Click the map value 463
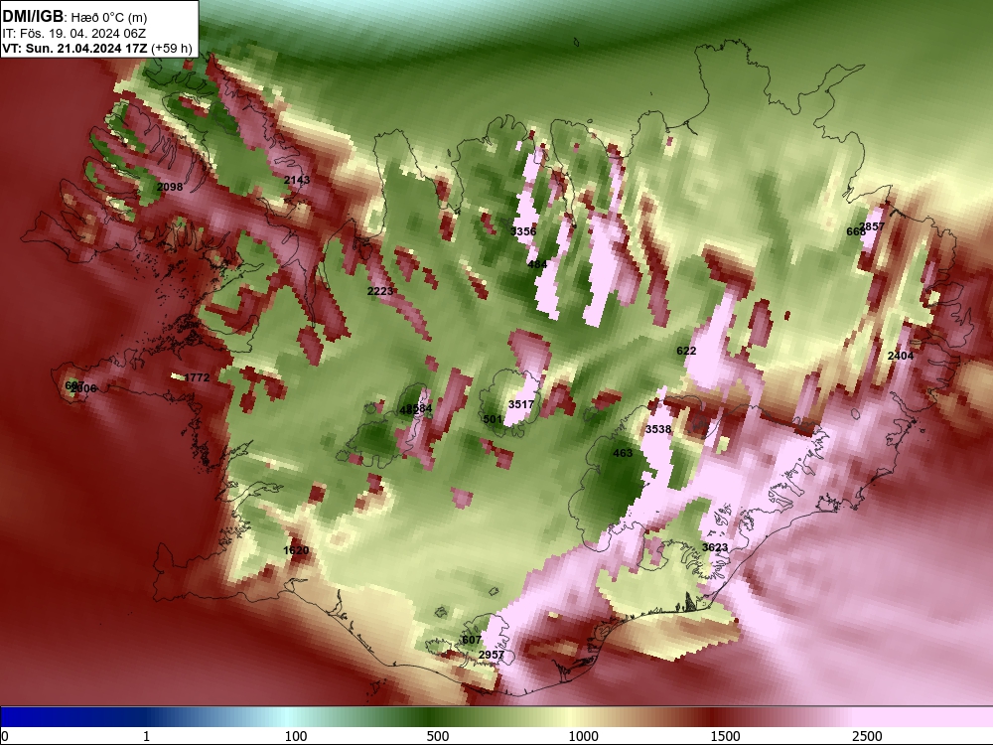 tap(623, 453)
